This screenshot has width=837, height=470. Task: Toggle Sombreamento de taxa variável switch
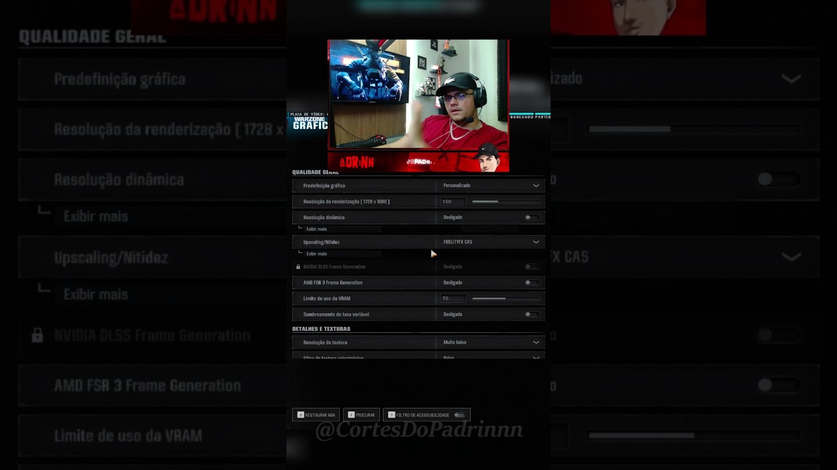pyautogui.click(x=532, y=314)
